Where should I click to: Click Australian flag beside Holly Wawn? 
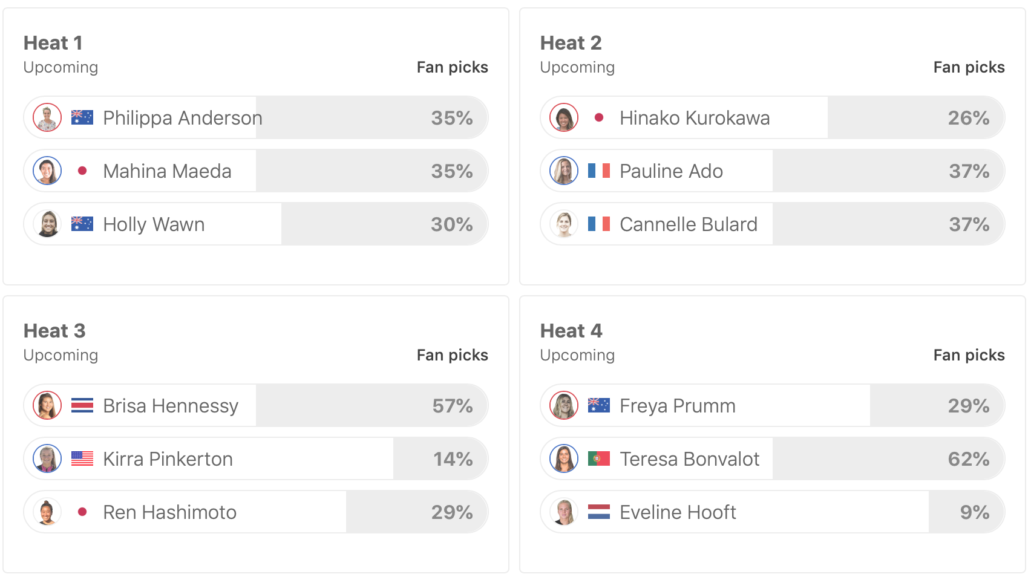pos(82,224)
